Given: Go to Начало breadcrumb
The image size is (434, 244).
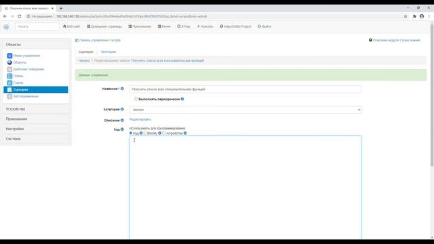Looking at the screenshot, I should coord(84,60).
